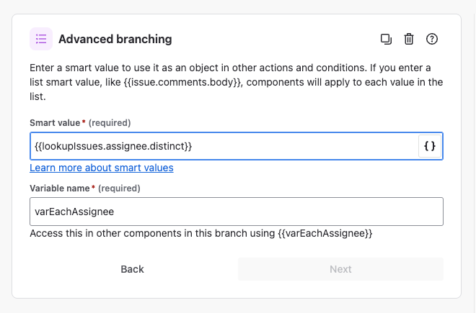Click the Smart value field label

[55, 123]
